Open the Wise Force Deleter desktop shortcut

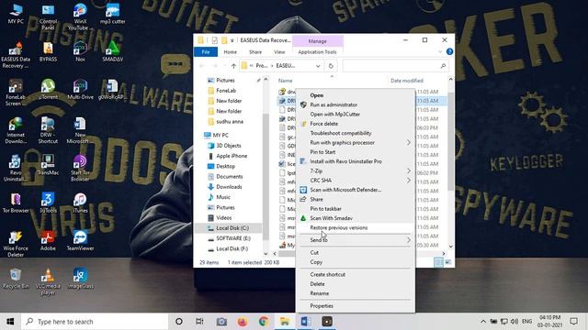[16, 244]
